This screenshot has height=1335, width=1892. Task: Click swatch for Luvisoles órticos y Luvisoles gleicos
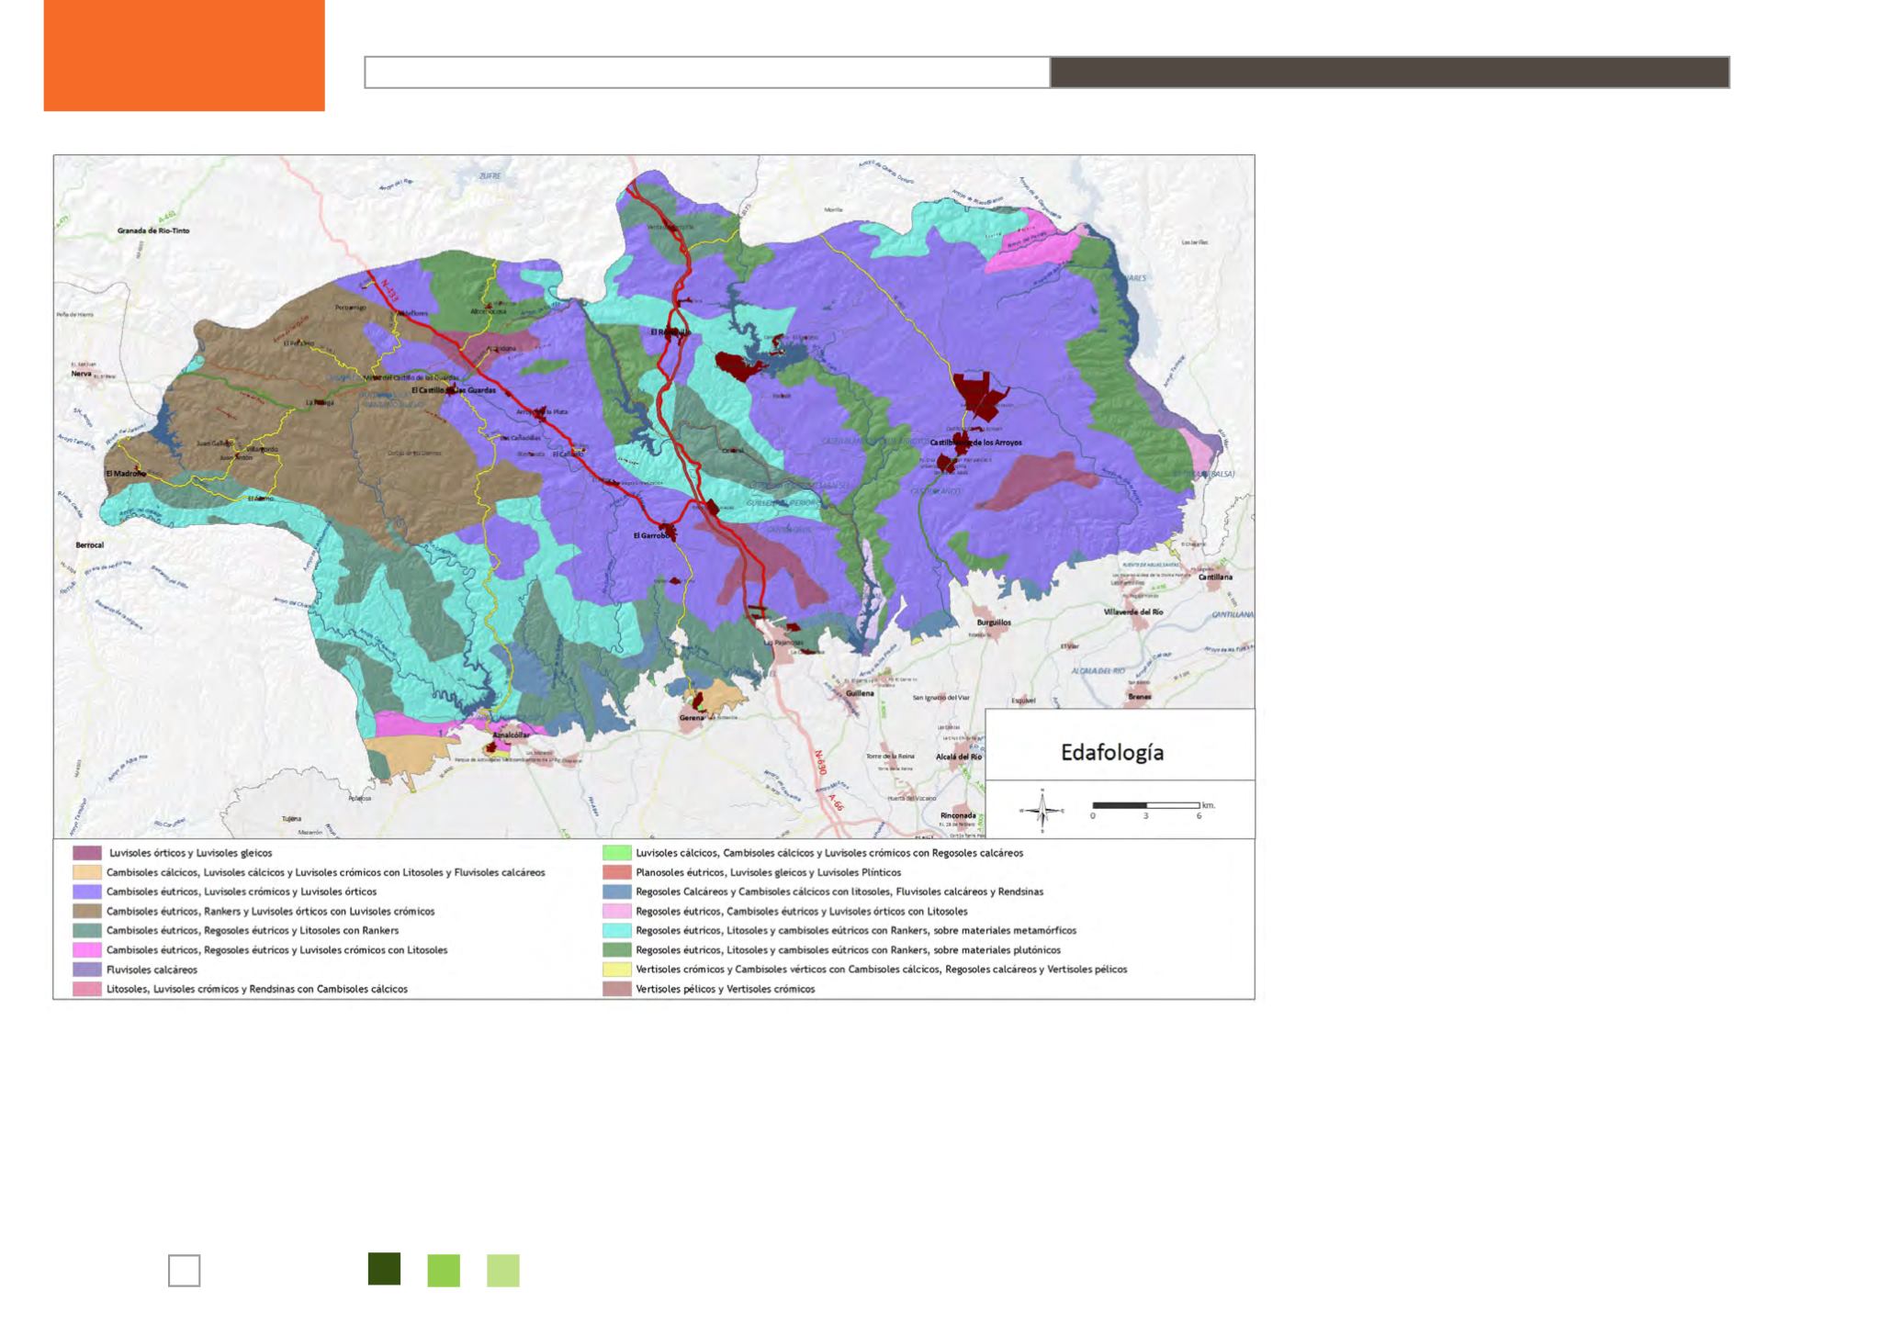pyautogui.click(x=87, y=853)
